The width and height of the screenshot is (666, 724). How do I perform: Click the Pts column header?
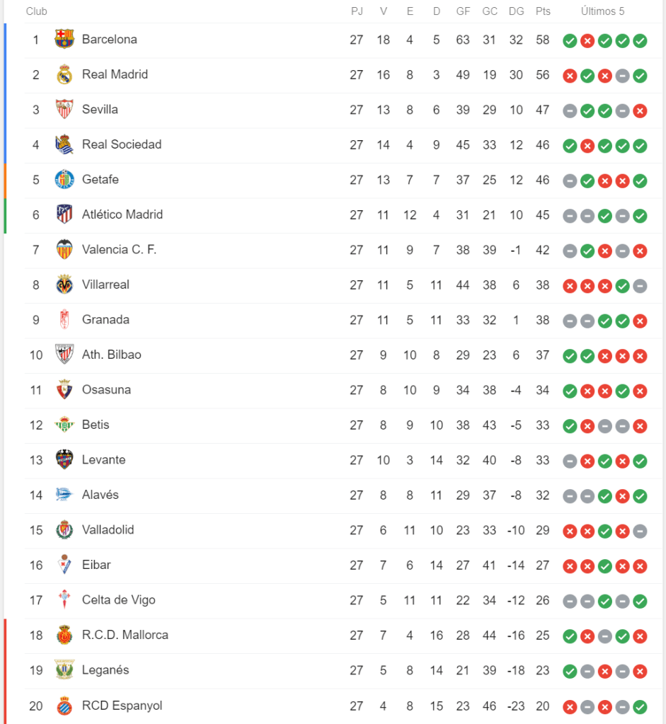pyautogui.click(x=543, y=11)
